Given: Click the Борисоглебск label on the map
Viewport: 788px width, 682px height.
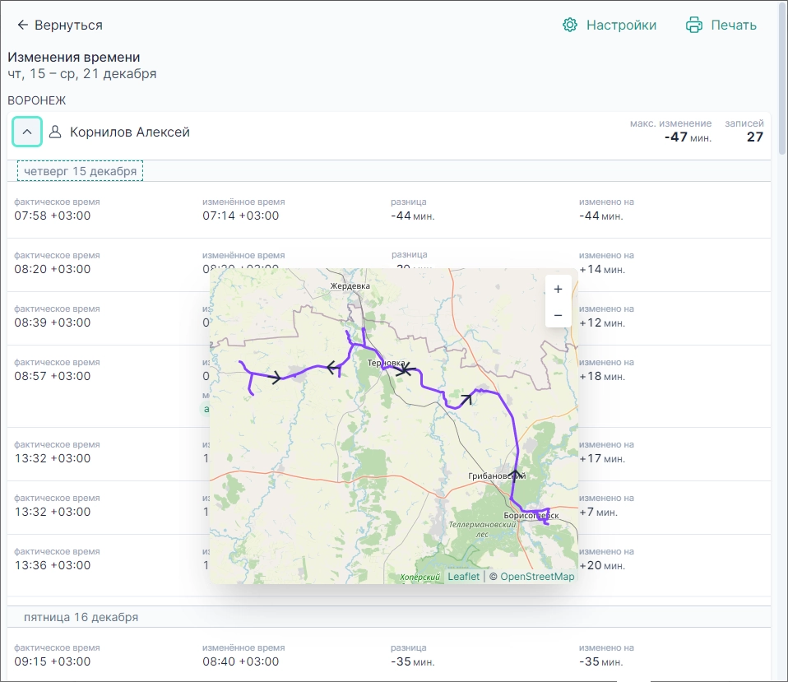Looking at the screenshot, I should coord(531,516).
